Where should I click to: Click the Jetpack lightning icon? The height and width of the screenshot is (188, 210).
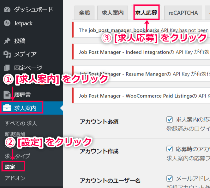coord(7,23)
